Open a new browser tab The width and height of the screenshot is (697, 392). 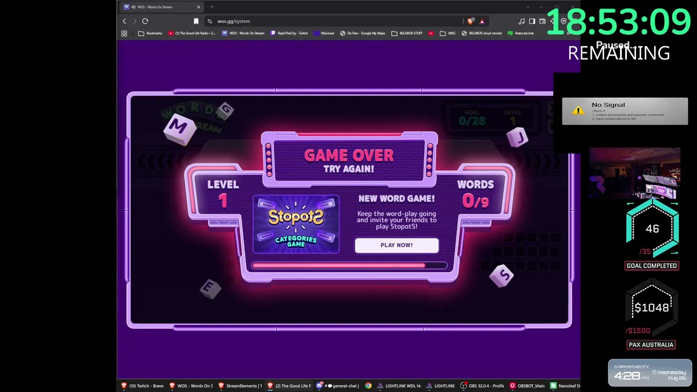pyautogui.click(x=211, y=7)
